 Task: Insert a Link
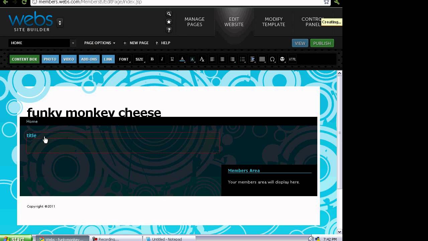[x=108, y=59]
